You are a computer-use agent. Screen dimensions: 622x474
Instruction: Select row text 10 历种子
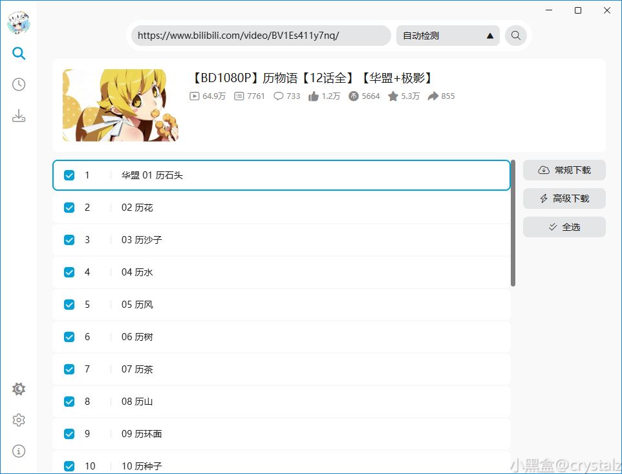click(142, 466)
